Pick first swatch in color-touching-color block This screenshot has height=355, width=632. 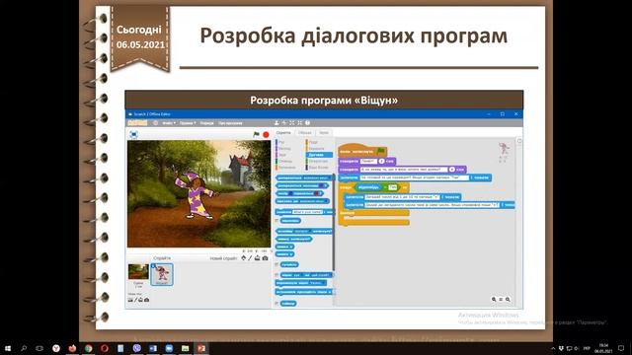[x=291, y=193]
